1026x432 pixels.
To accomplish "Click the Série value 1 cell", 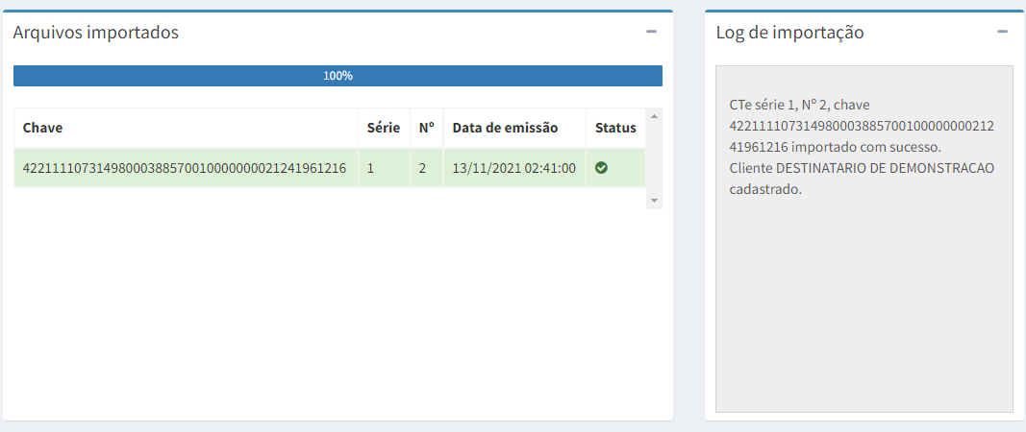I will pyautogui.click(x=371, y=168).
